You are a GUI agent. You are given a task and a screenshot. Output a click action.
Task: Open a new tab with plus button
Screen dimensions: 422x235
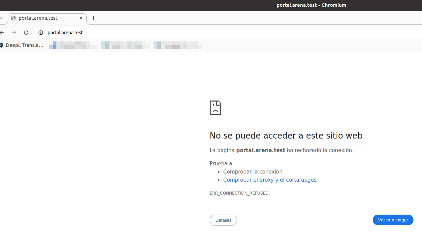pos(93,18)
